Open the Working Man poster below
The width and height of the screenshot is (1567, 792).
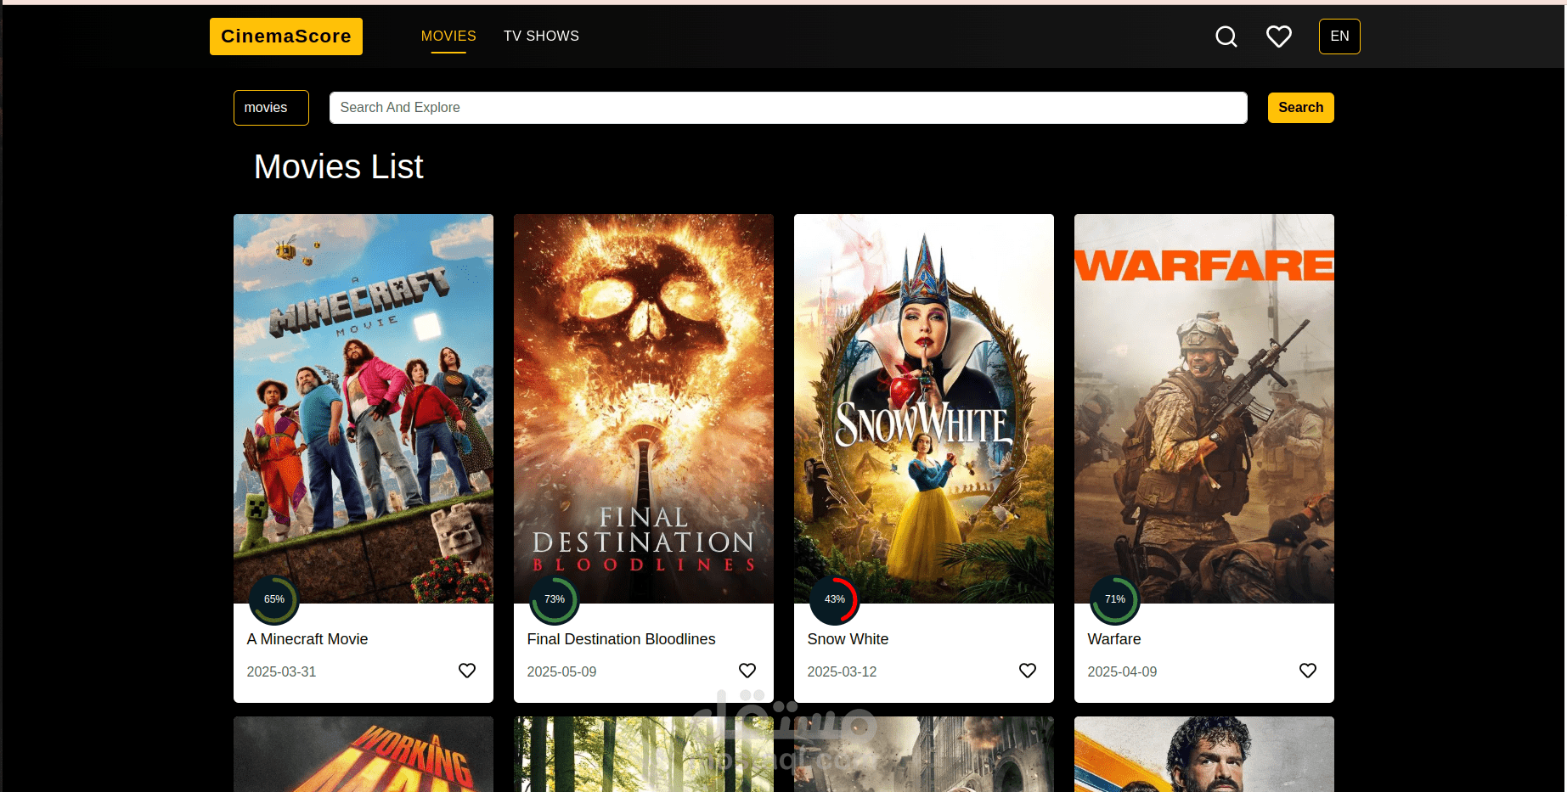[x=364, y=755]
